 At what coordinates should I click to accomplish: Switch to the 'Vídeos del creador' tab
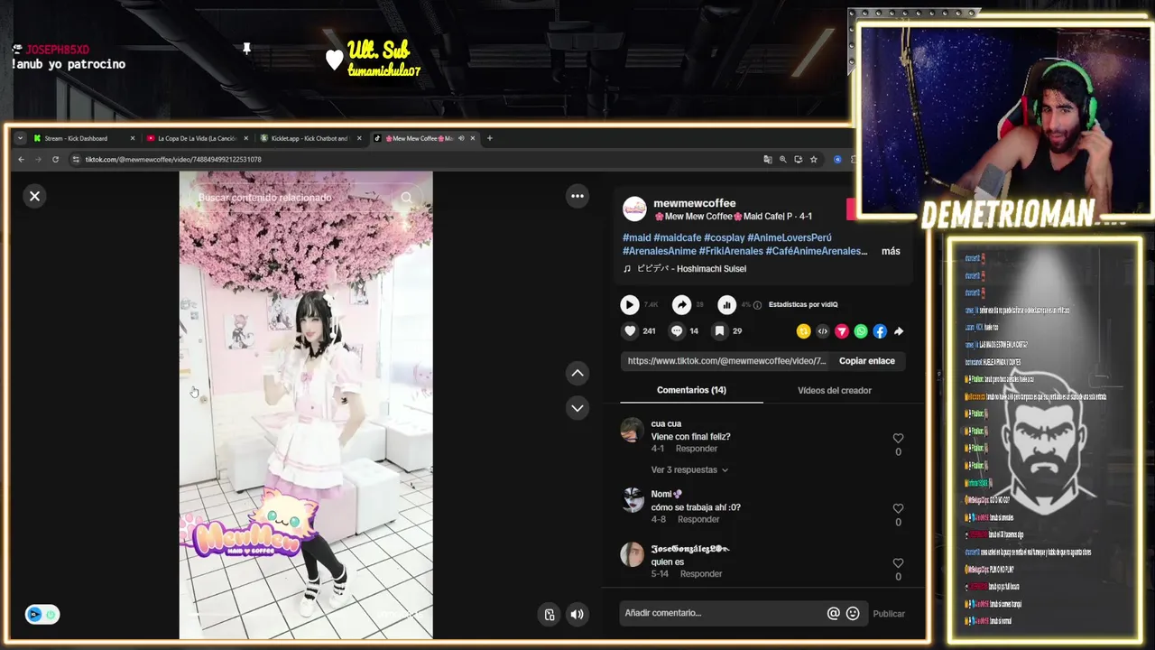click(x=835, y=390)
